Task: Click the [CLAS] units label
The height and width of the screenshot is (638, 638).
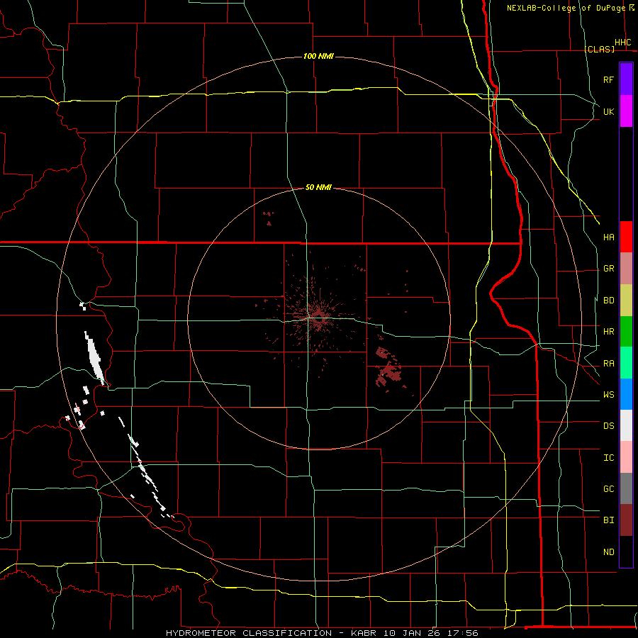Action: point(599,49)
